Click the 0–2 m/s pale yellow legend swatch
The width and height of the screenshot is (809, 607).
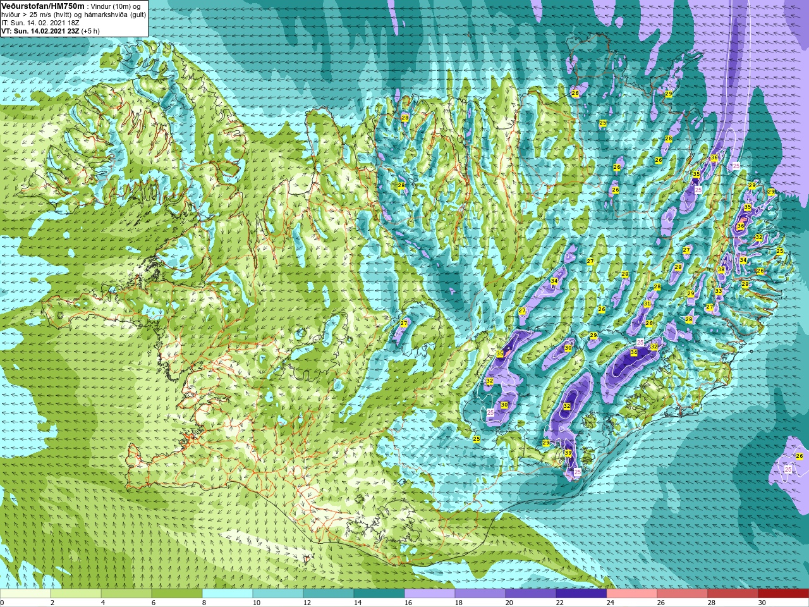click(x=25, y=594)
